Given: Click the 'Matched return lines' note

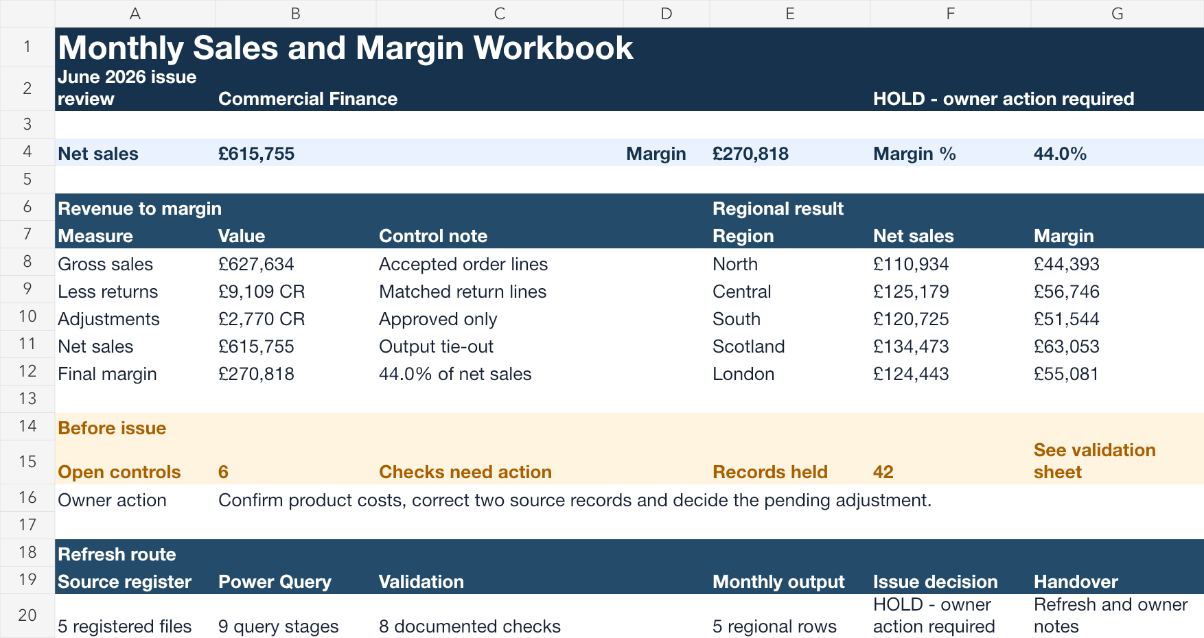Looking at the screenshot, I should [x=463, y=292].
